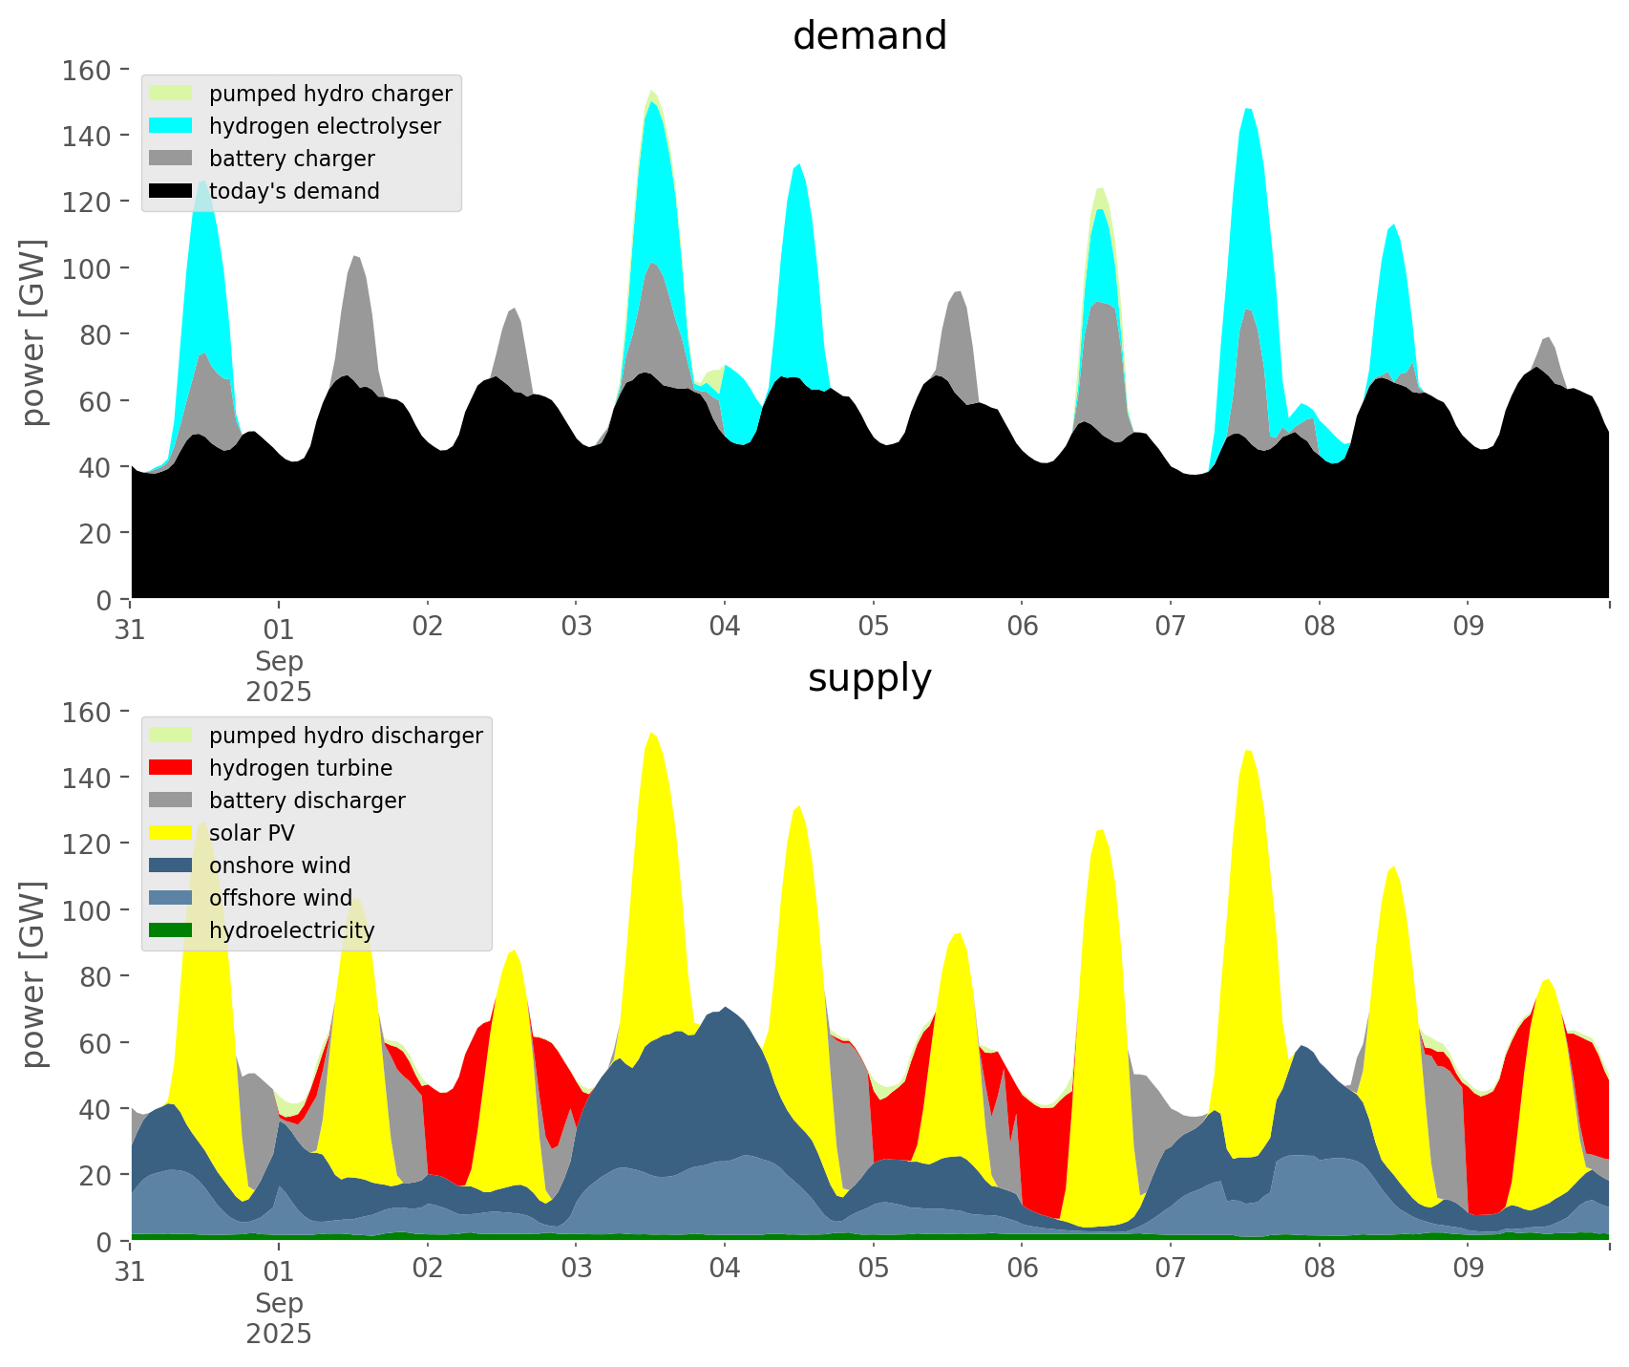Screen dimensions: 1629x1367
Task: Click the cyan hydrogen electrolyser legend swatch
Action: tap(171, 126)
